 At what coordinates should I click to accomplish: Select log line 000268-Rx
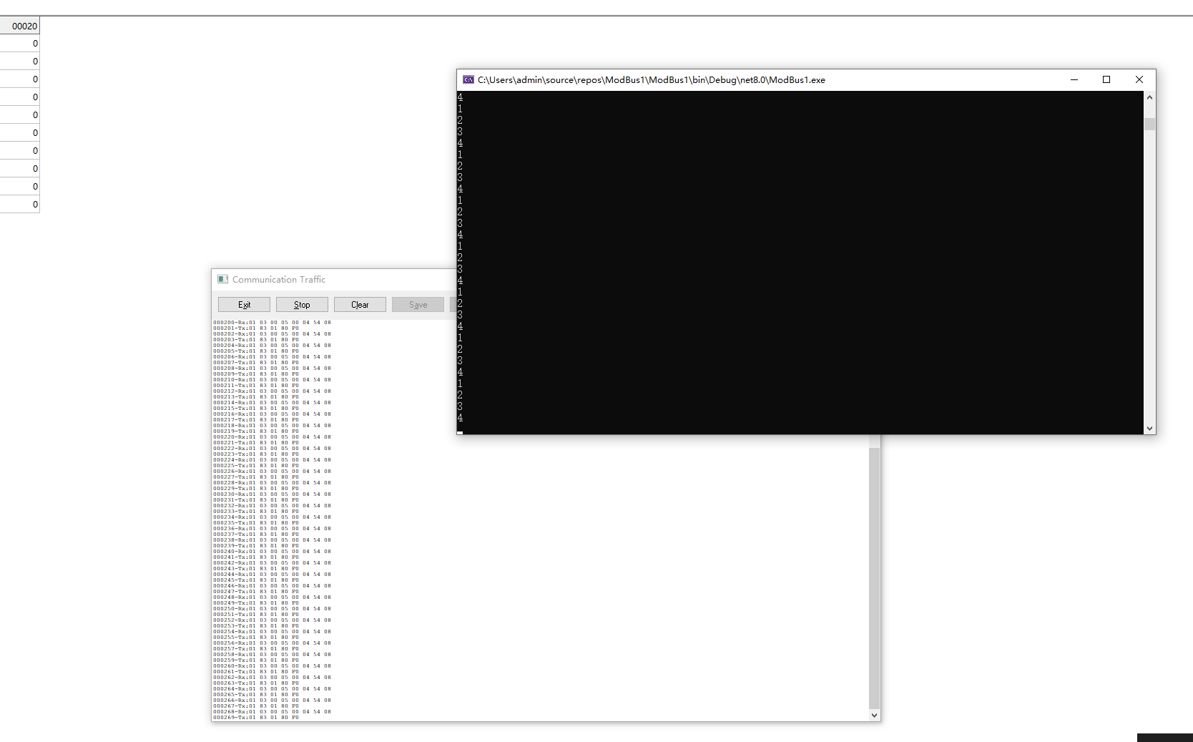[x=272, y=712]
